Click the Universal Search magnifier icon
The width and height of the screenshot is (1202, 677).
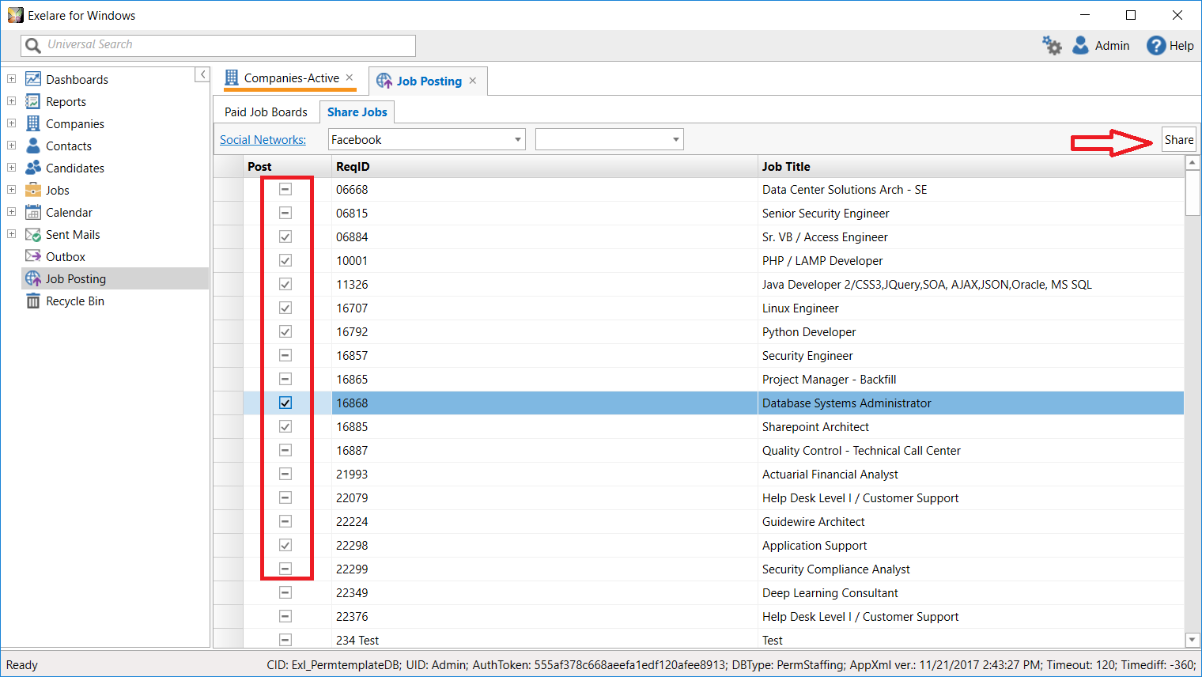point(33,46)
